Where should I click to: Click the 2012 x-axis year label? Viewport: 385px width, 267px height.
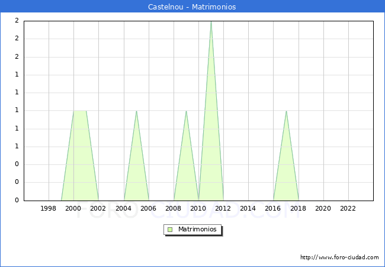[223, 208]
